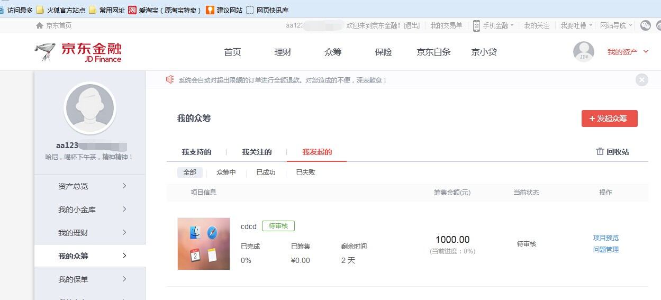Image resolution: width=661 pixels, height=300 pixels.
Task: Click the cdcd project thumbnail
Action: click(204, 244)
